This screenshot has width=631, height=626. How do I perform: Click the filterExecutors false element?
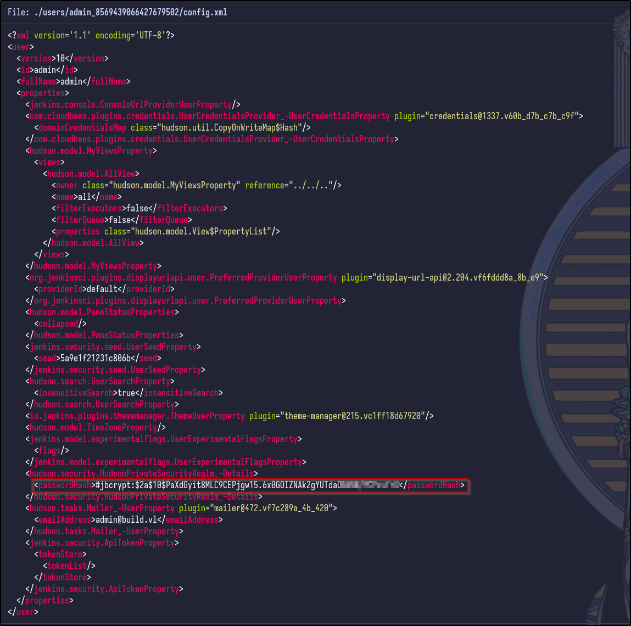[x=139, y=208]
